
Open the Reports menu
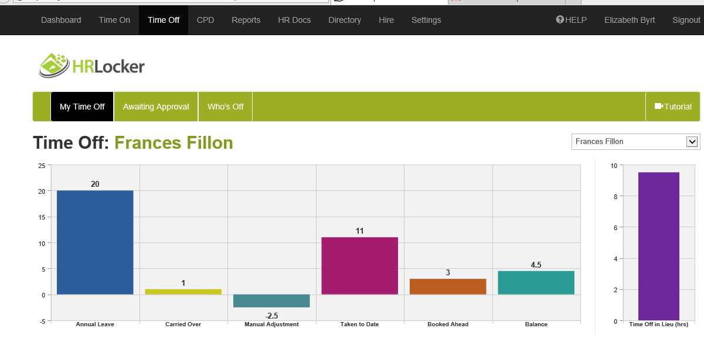(x=246, y=20)
